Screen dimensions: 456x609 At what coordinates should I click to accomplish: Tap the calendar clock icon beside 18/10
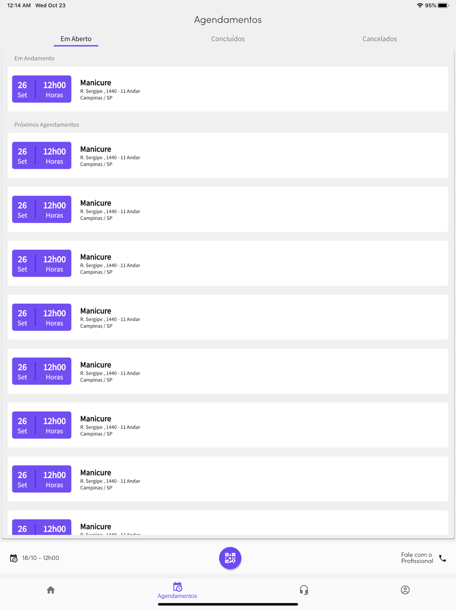point(14,558)
